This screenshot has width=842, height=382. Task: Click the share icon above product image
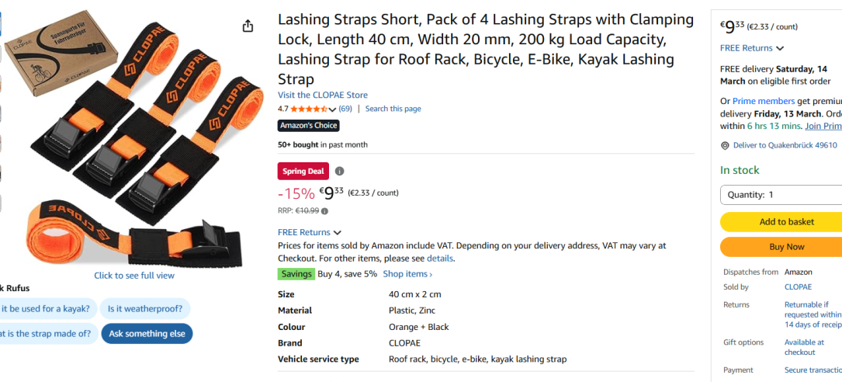(x=248, y=26)
